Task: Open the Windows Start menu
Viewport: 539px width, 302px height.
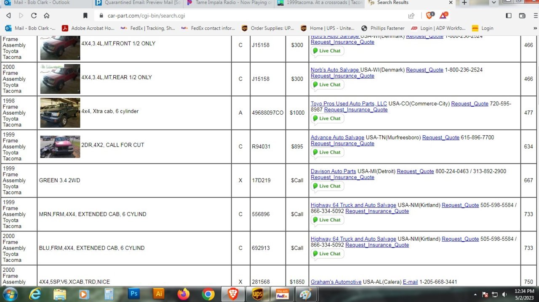Action: (9, 294)
